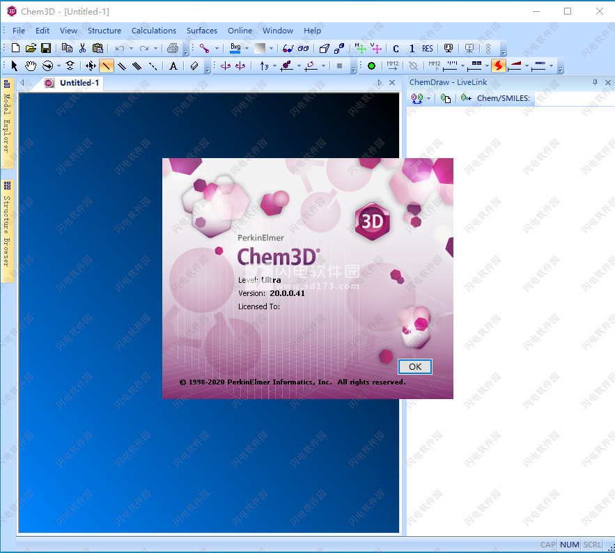
Task: Click the green start calculation circle
Action: pos(371,66)
